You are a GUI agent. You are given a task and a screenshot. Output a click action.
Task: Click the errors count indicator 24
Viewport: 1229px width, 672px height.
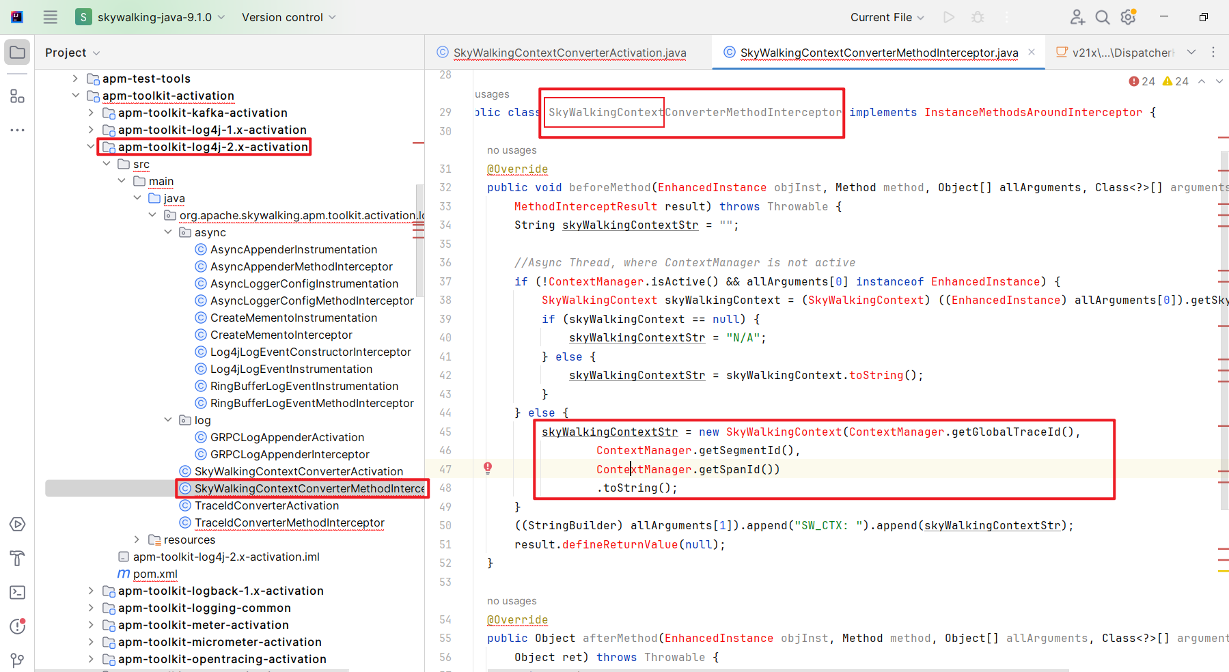pyautogui.click(x=1142, y=81)
